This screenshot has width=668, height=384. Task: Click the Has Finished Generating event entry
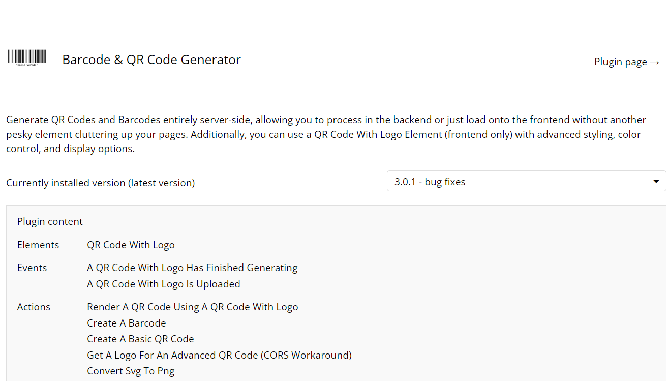(x=192, y=268)
